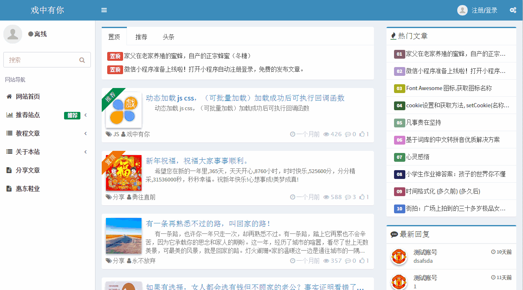Click inside the 搜索 input field
The height and width of the screenshot is (290, 523).
pos(42,60)
